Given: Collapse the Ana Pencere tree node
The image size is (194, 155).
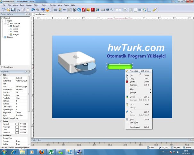Looking at the screenshot, I should [5, 23].
